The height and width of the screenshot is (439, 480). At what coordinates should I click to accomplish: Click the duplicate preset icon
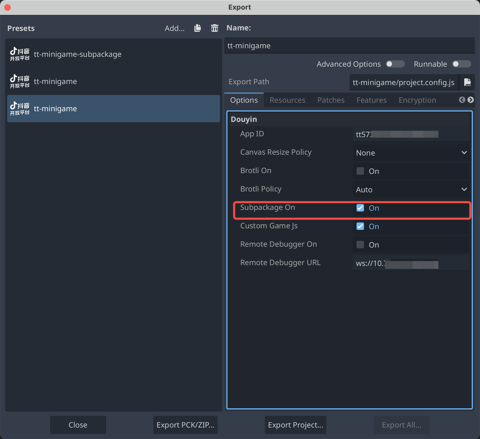pos(198,28)
